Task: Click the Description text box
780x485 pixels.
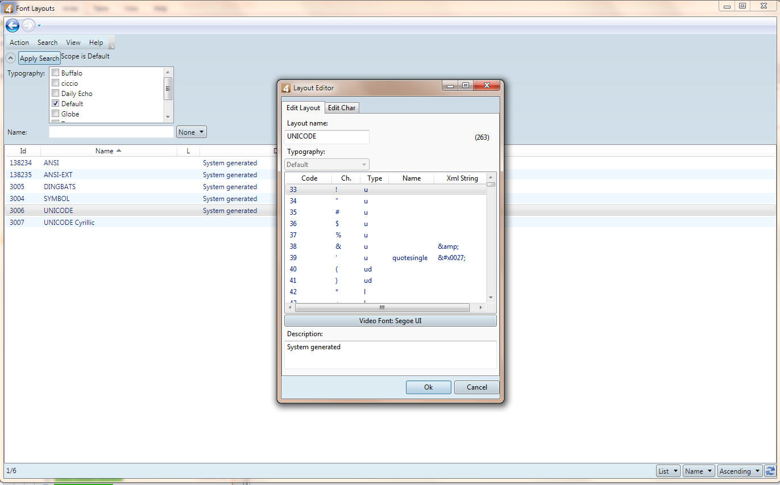Action: pos(391,355)
